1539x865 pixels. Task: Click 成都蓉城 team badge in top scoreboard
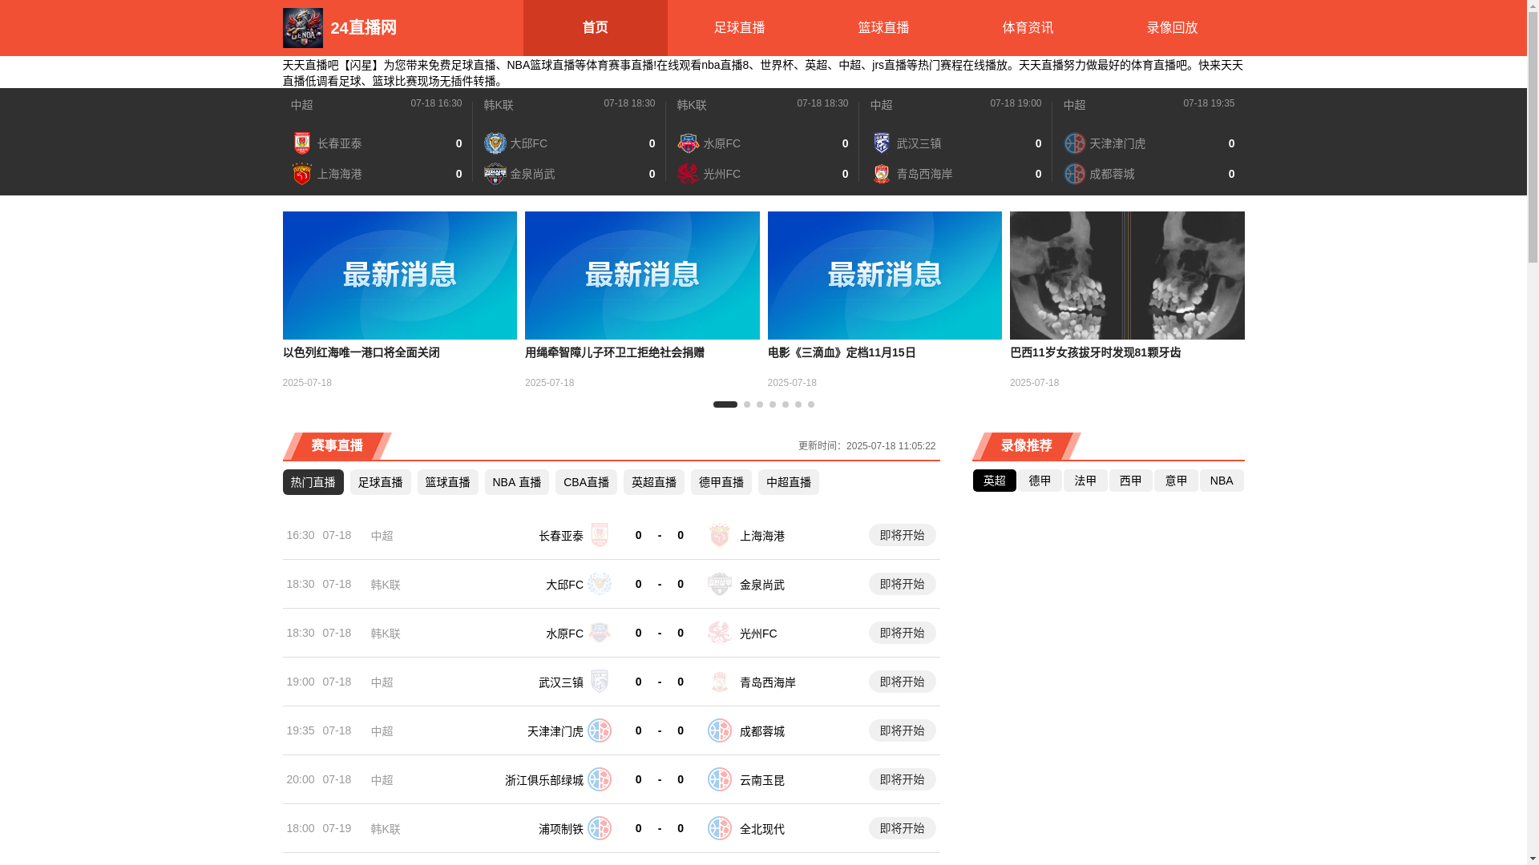[x=1075, y=174]
